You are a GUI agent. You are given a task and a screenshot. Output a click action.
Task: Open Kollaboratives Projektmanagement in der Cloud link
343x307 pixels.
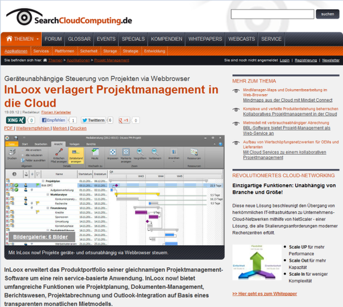click(290, 114)
